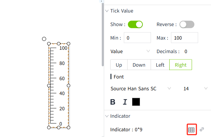Click the Decimals value field
The height and width of the screenshot is (137, 211).
click(186, 51)
